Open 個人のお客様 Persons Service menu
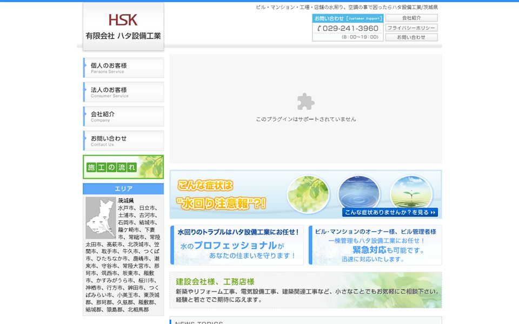 pos(123,68)
